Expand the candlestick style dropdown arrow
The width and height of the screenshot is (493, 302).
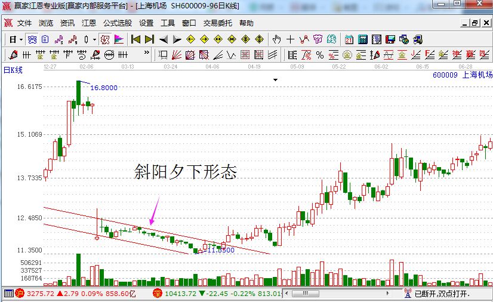[94, 39]
